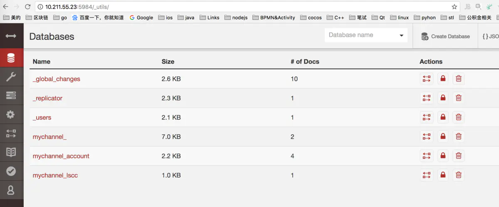This screenshot has width=499, height=207.
Task: Open the Replication sidebar icon
Action: point(11,134)
